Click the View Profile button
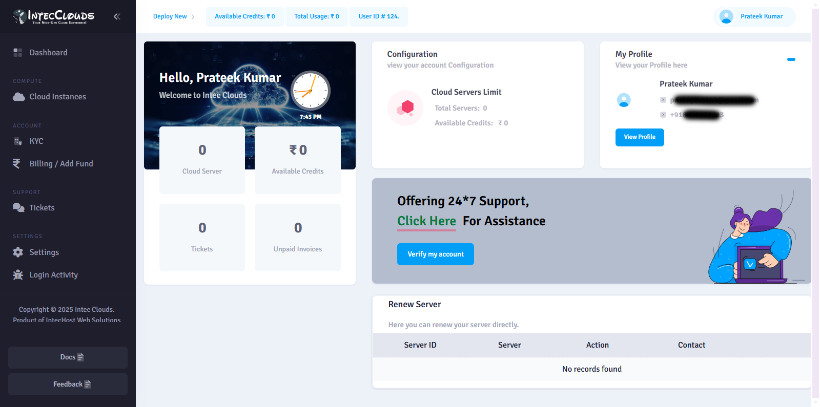The height and width of the screenshot is (407, 820). 640,137
